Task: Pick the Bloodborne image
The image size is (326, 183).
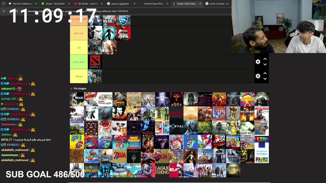Action: (x=233, y=99)
